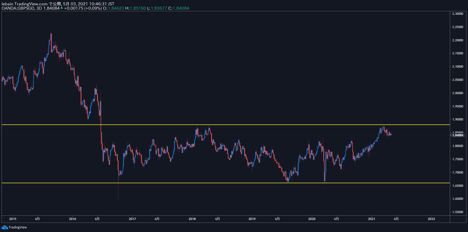Click the lower yellow horizontal line near 1.66
The height and width of the screenshot is (232, 468).
pos(226,183)
